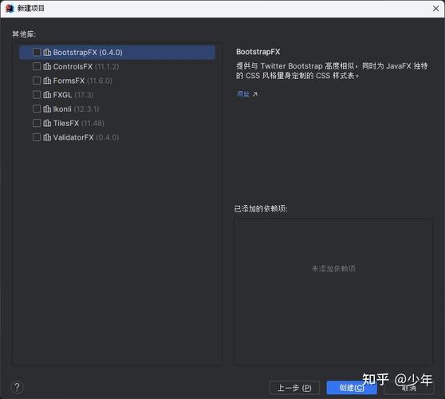Close the 新建项目 dialog
The image size is (445, 399).
click(435, 9)
